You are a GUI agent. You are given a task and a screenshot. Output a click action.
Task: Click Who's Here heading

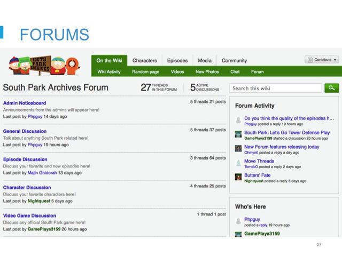tap(251, 206)
